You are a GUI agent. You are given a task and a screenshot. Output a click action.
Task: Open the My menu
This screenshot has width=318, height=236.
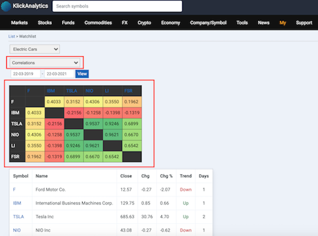point(282,23)
